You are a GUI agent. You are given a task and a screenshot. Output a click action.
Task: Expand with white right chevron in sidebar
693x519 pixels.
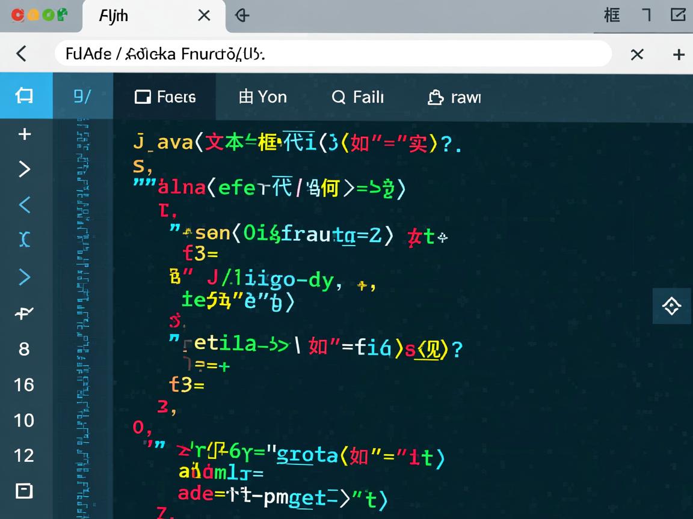[x=25, y=169]
